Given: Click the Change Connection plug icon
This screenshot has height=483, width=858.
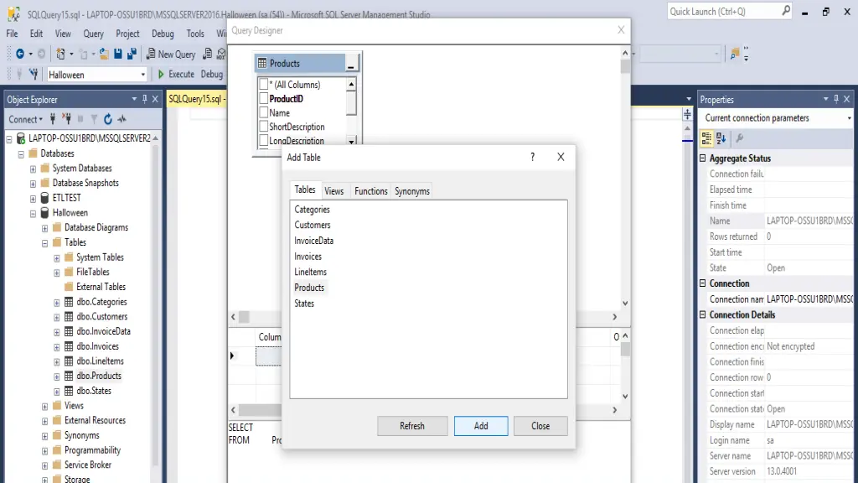Looking at the screenshot, I should click(x=34, y=74).
